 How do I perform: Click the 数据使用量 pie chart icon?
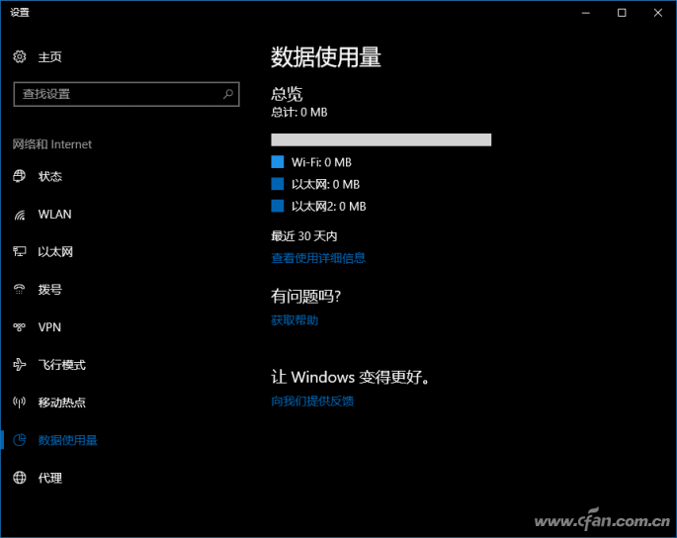20,440
